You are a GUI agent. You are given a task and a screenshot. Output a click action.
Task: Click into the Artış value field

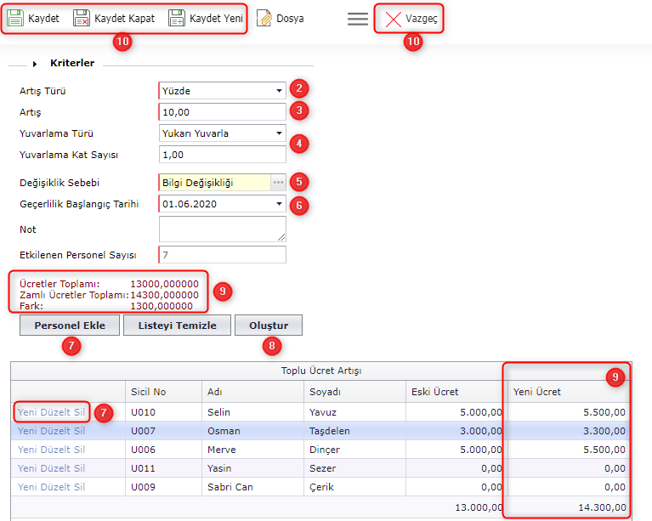222,112
